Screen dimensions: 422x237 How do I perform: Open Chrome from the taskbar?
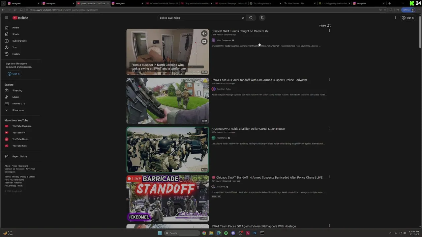[204, 233]
